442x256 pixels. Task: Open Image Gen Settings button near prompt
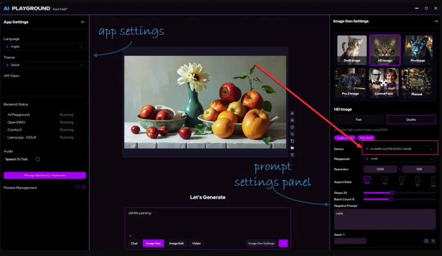261,243
